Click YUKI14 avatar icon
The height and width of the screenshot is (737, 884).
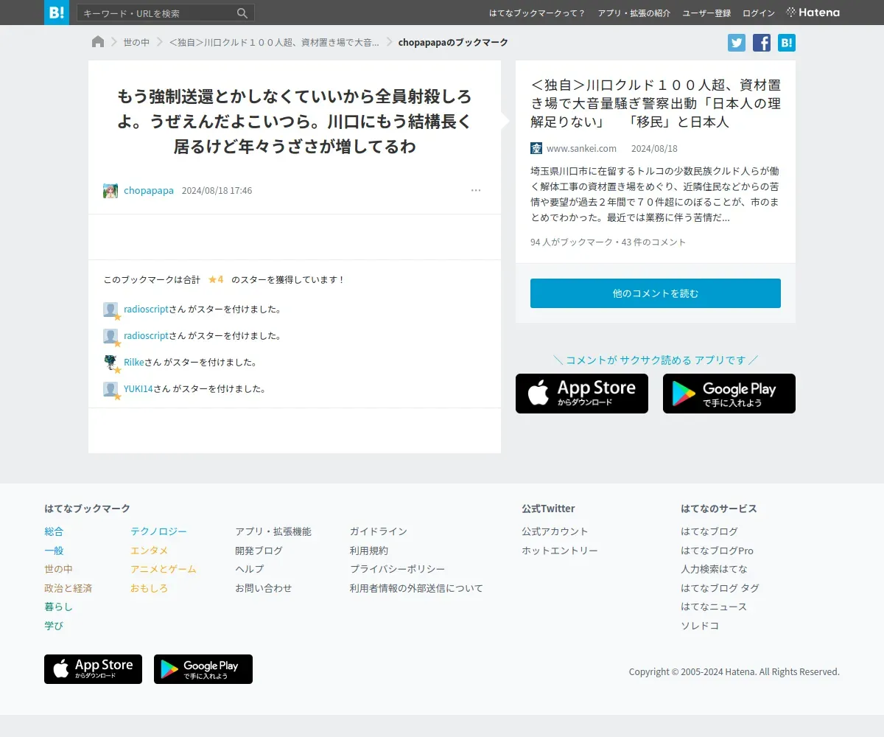pyautogui.click(x=110, y=389)
